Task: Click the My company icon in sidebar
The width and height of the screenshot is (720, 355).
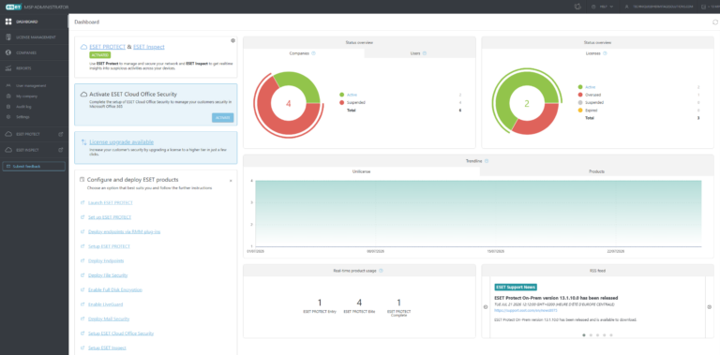Action: coord(7,96)
